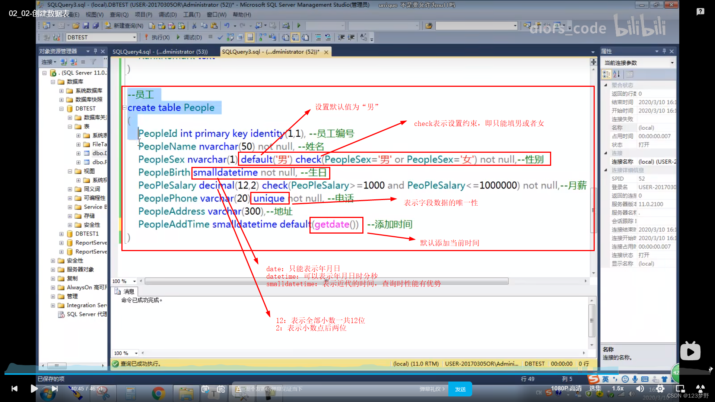Click the blue checkmark Parse icon
This screenshot has width=715, height=402.
click(x=220, y=37)
